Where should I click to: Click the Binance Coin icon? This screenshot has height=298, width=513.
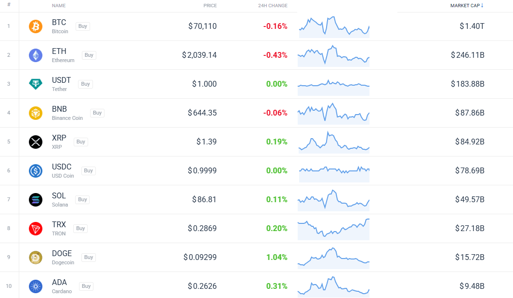tap(36, 113)
